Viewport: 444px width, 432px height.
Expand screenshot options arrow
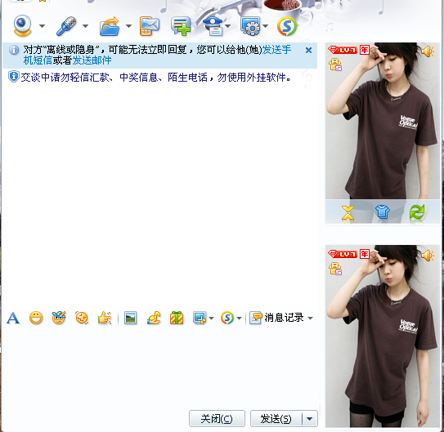(x=211, y=318)
